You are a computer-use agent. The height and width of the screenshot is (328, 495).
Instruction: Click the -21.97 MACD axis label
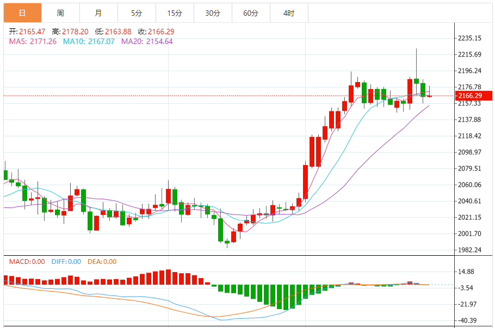(467, 304)
